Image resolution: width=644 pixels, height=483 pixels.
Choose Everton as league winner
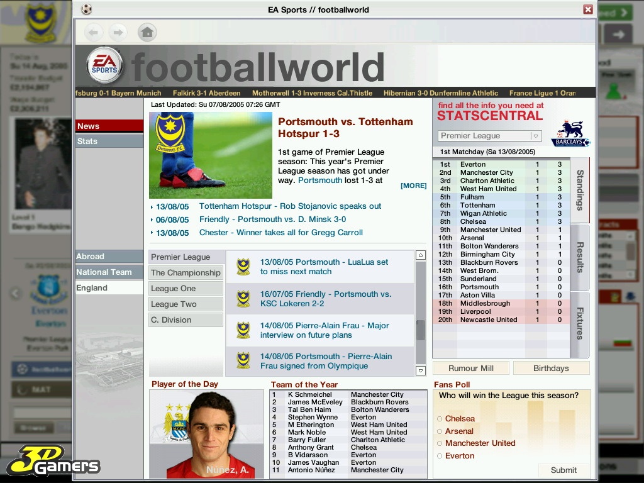tap(440, 456)
